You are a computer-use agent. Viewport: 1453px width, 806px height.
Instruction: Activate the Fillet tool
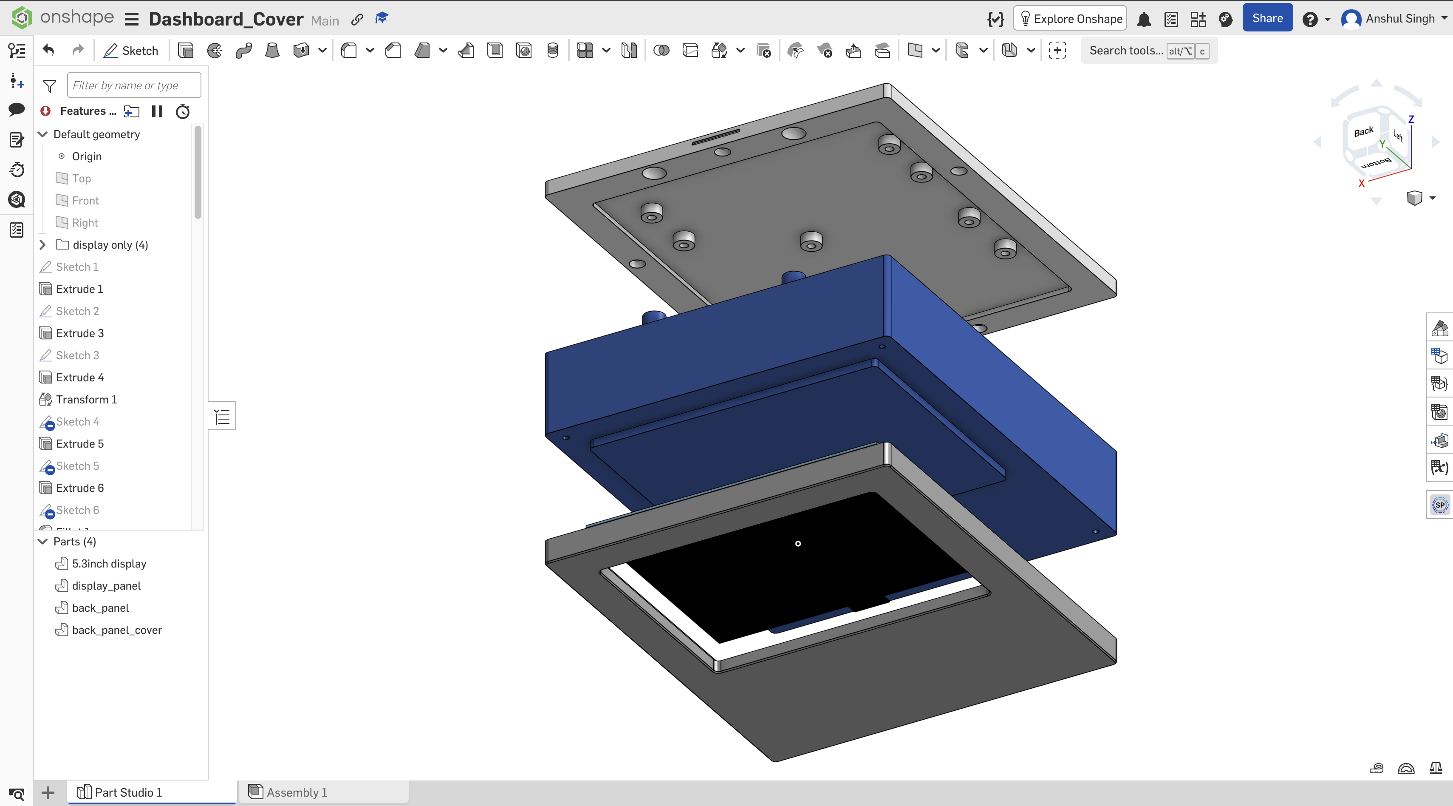coord(349,51)
